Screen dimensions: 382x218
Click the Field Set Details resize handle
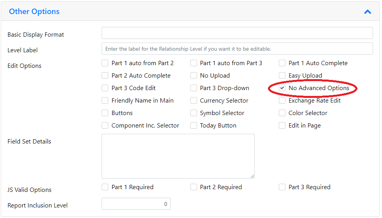pyautogui.click(x=252, y=176)
